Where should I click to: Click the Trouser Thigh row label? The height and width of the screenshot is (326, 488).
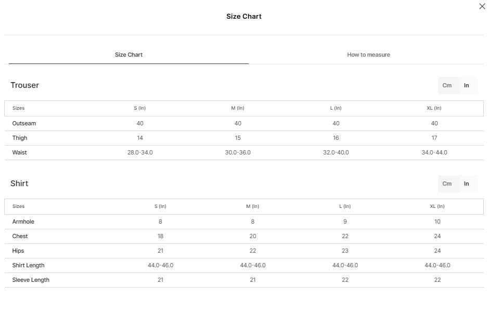click(x=20, y=138)
